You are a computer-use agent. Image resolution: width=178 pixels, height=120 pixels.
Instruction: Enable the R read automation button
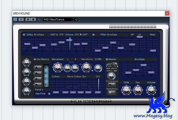tap(28, 19)
